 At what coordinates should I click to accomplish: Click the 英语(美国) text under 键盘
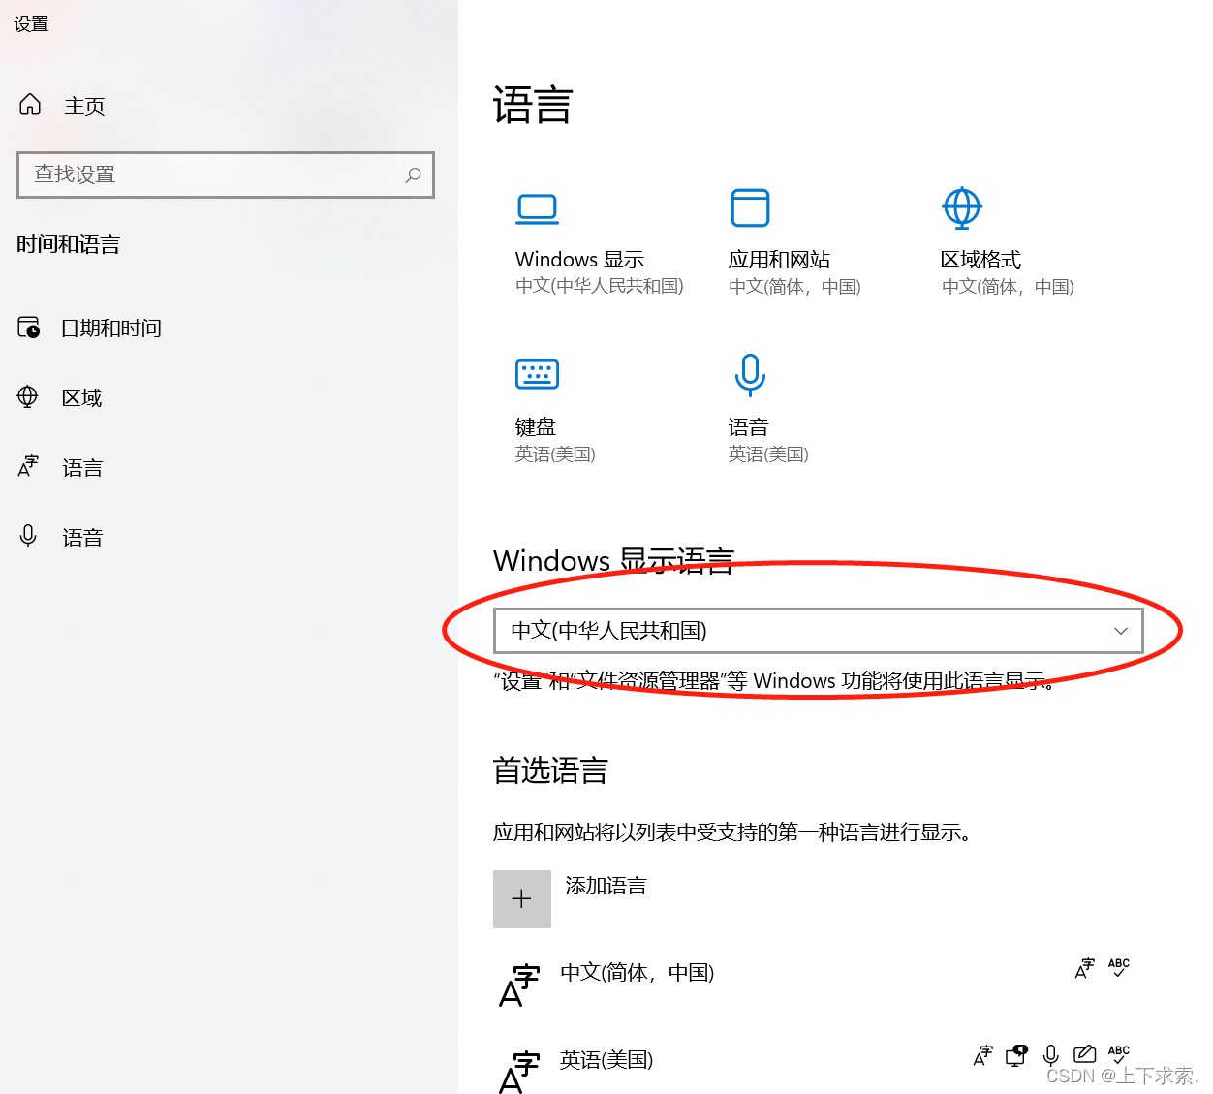tap(555, 453)
